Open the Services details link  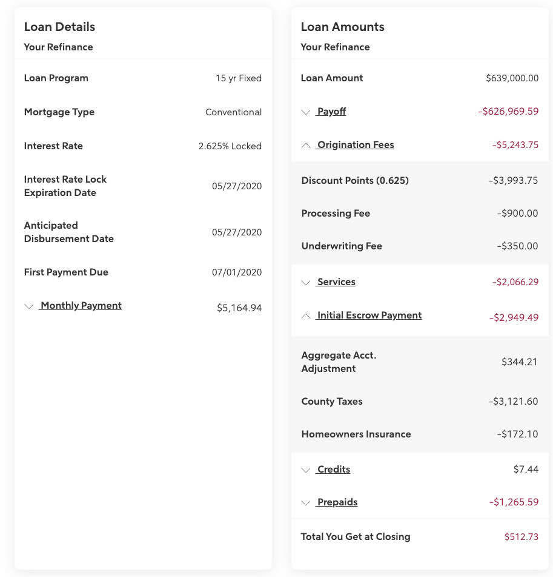[x=336, y=282]
